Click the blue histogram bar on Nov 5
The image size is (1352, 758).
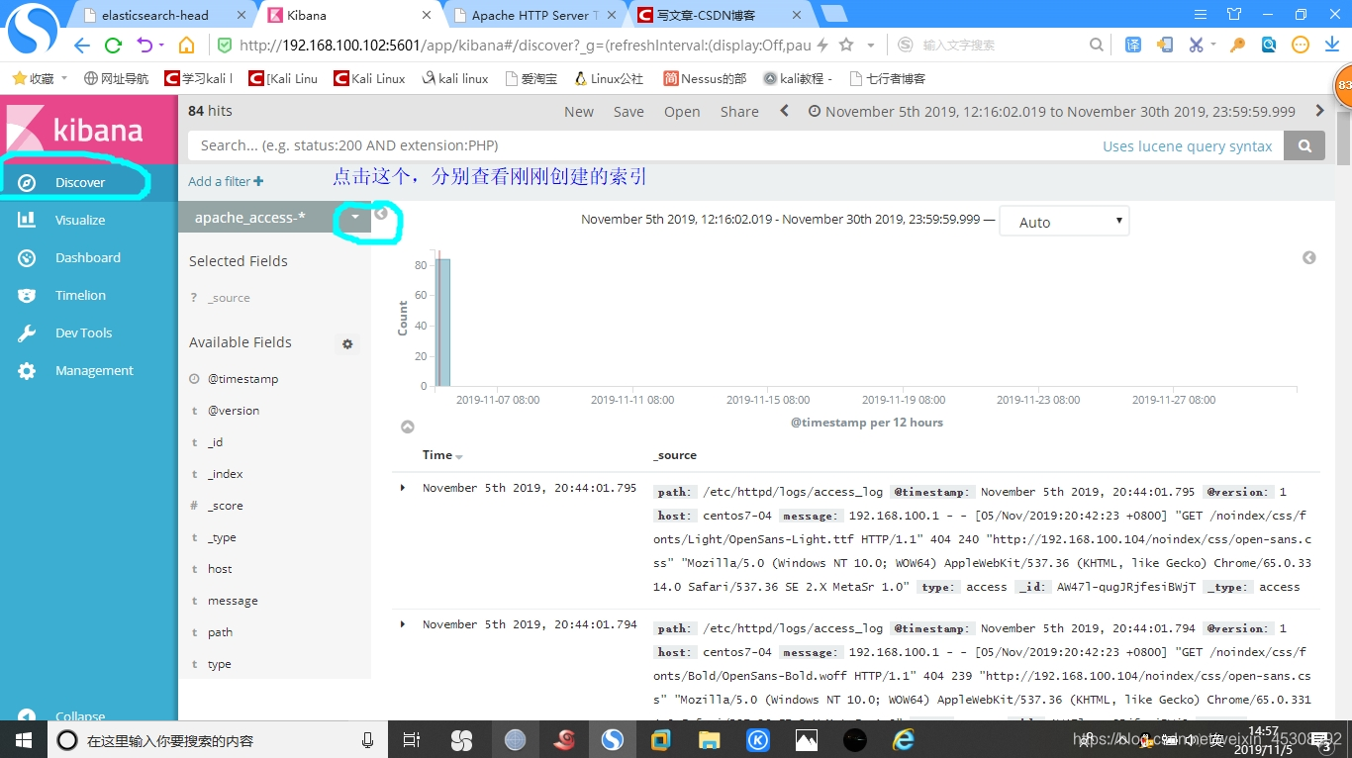pyautogui.click(x=444, y=323)
